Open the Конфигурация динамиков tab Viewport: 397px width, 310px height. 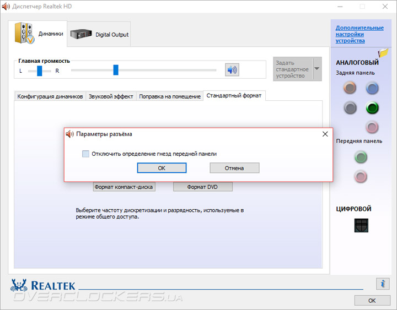point(50,96)
